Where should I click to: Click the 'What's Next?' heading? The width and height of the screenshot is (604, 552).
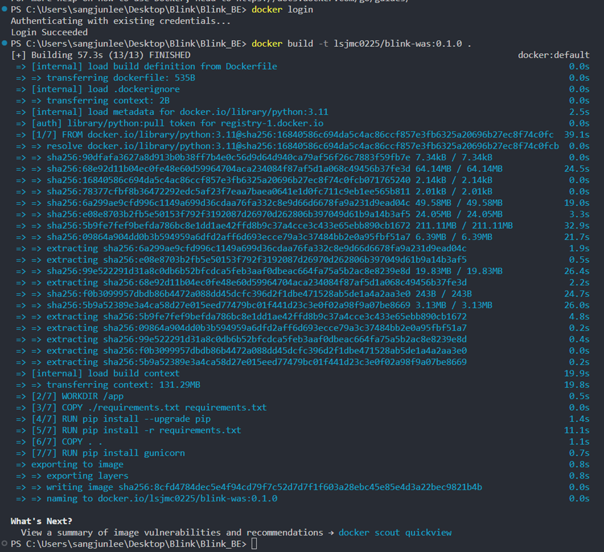41,521
